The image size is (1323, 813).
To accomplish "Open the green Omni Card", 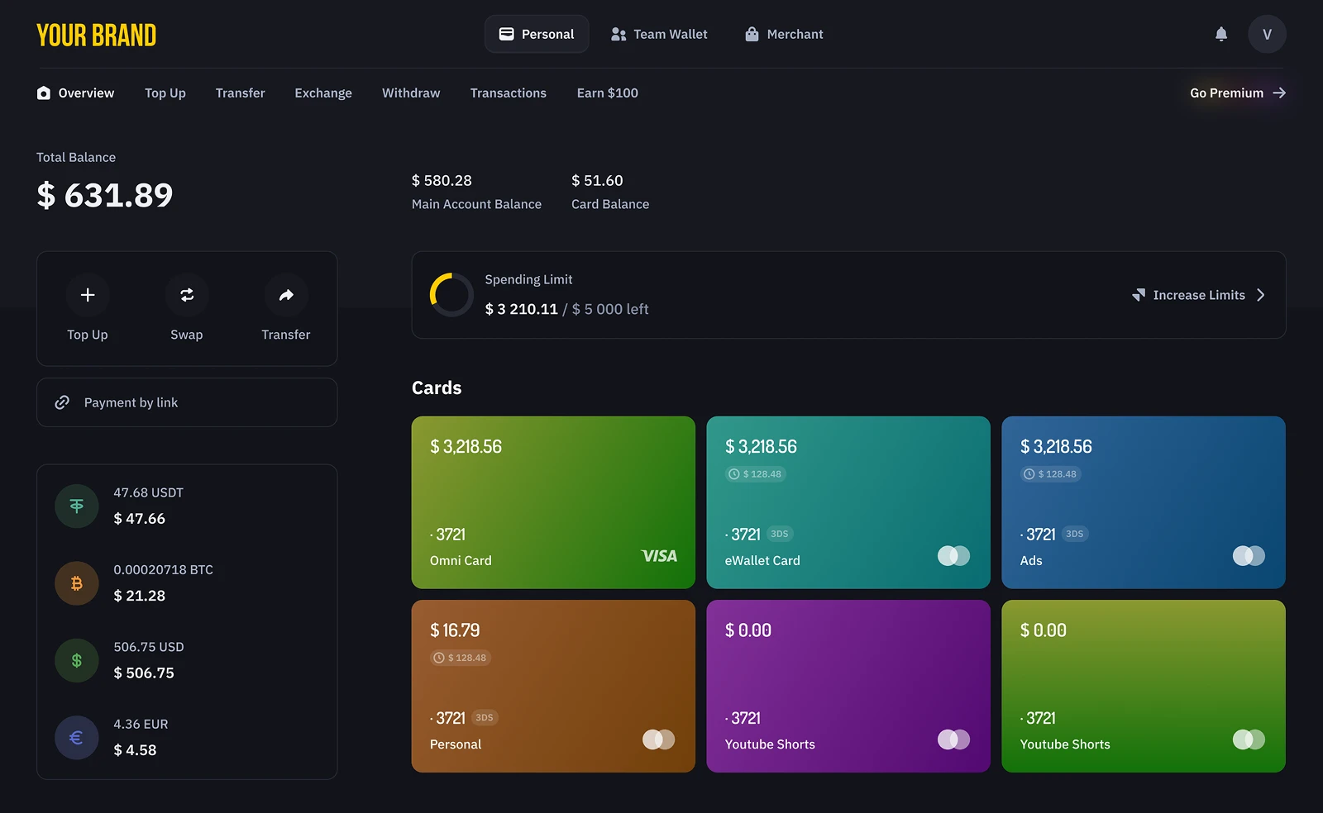I will pyautogui.click(x=553, y=502).
